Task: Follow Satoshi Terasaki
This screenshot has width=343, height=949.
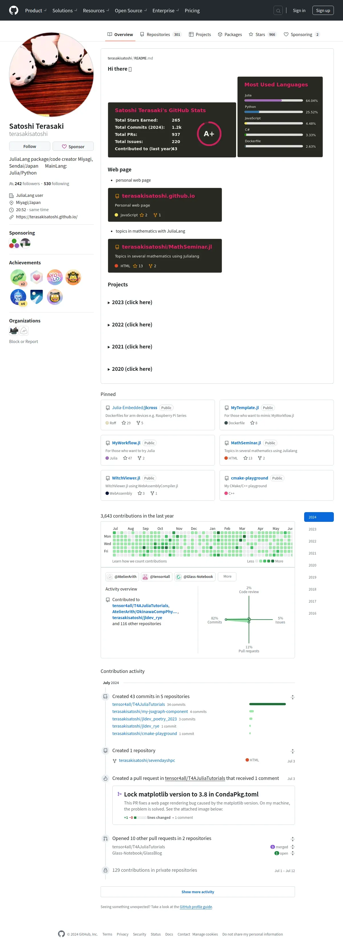Action: click(30, 146)
